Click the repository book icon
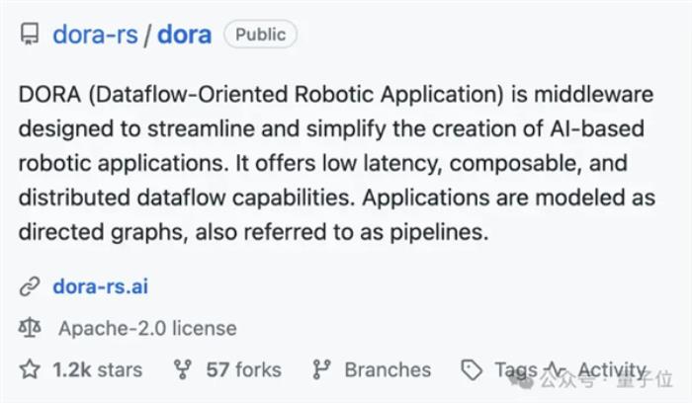This screenshot has height=403, width=692. coord(30,34)
